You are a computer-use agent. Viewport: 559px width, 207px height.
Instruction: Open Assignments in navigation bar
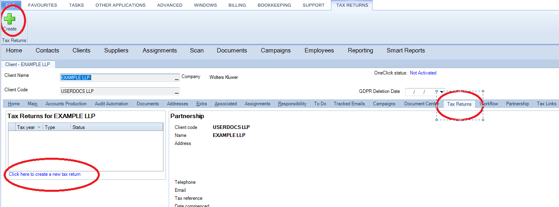159,50
